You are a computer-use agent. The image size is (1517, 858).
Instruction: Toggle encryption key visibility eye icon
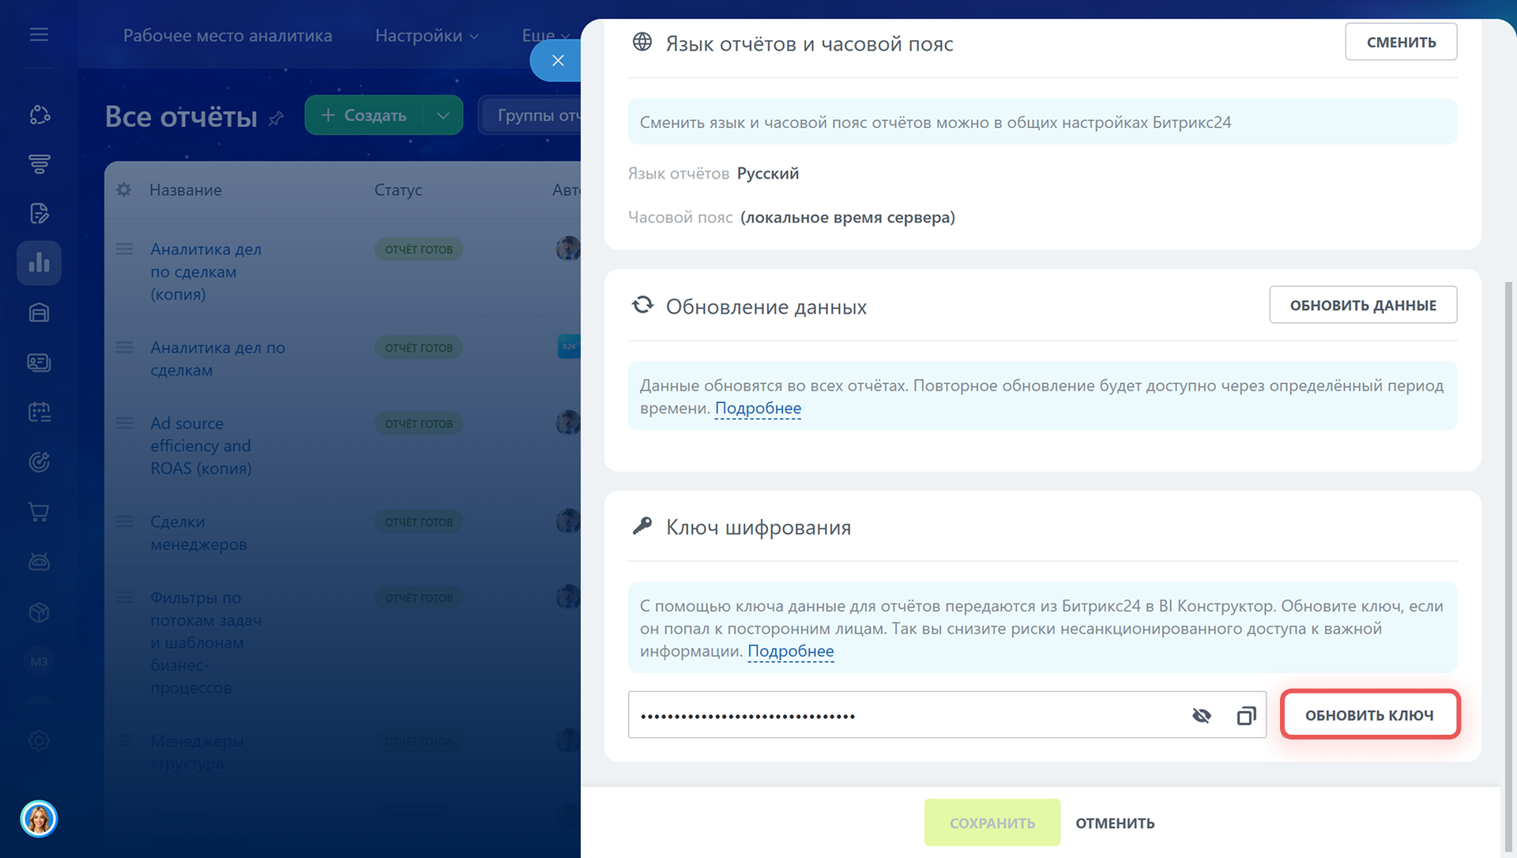(x=1201, y=716)
